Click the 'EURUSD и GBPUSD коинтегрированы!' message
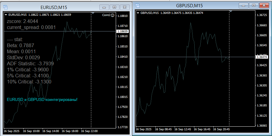Screen dimensions: 272x136 point(42,100)
